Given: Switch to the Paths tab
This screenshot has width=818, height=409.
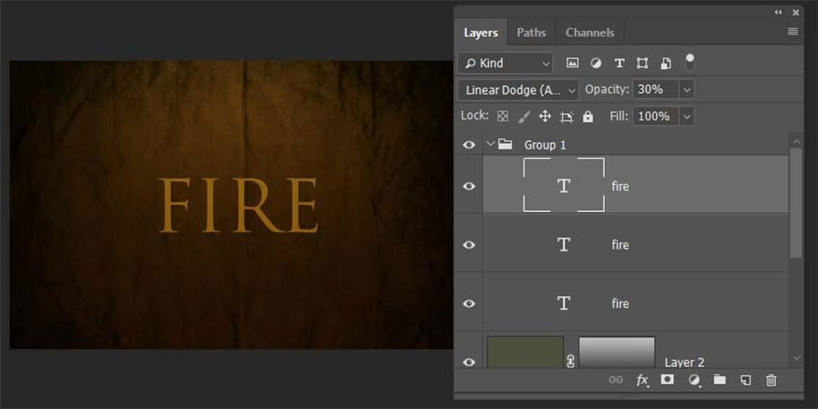Looking at the screenshot, I should [531, 33].
